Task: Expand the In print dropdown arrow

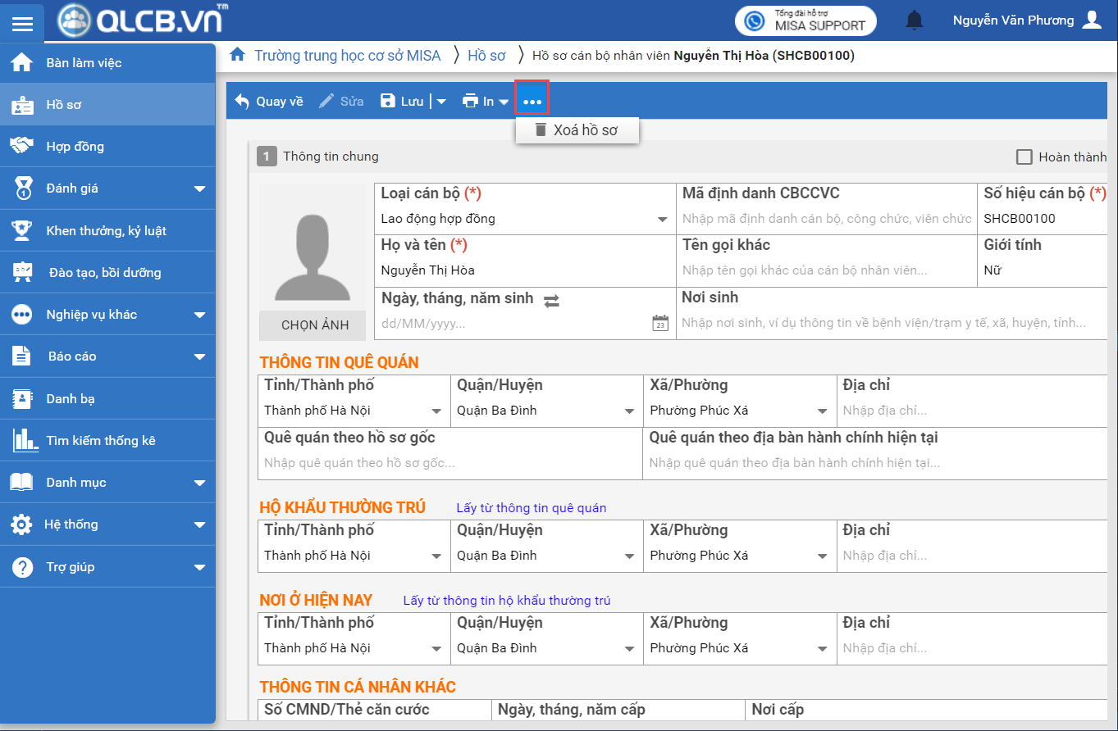Action: pos(504,102)
